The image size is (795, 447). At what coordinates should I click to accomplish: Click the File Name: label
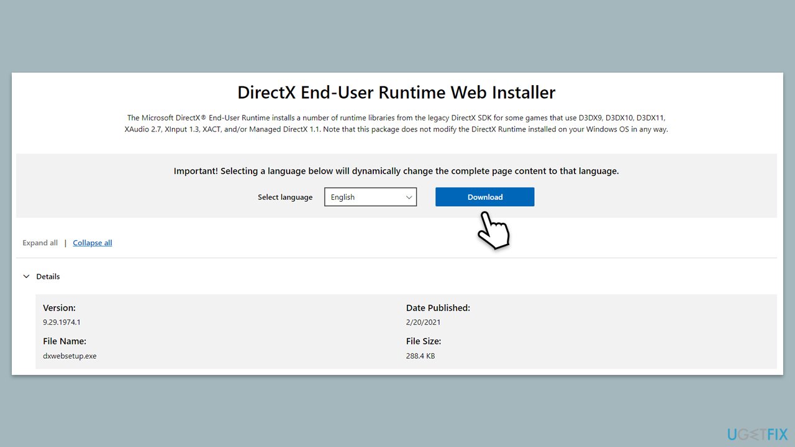(x=65, y=341)
